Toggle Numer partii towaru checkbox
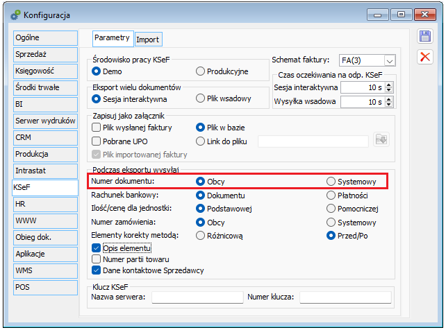 pyautogui.click(x=97, y=259)
